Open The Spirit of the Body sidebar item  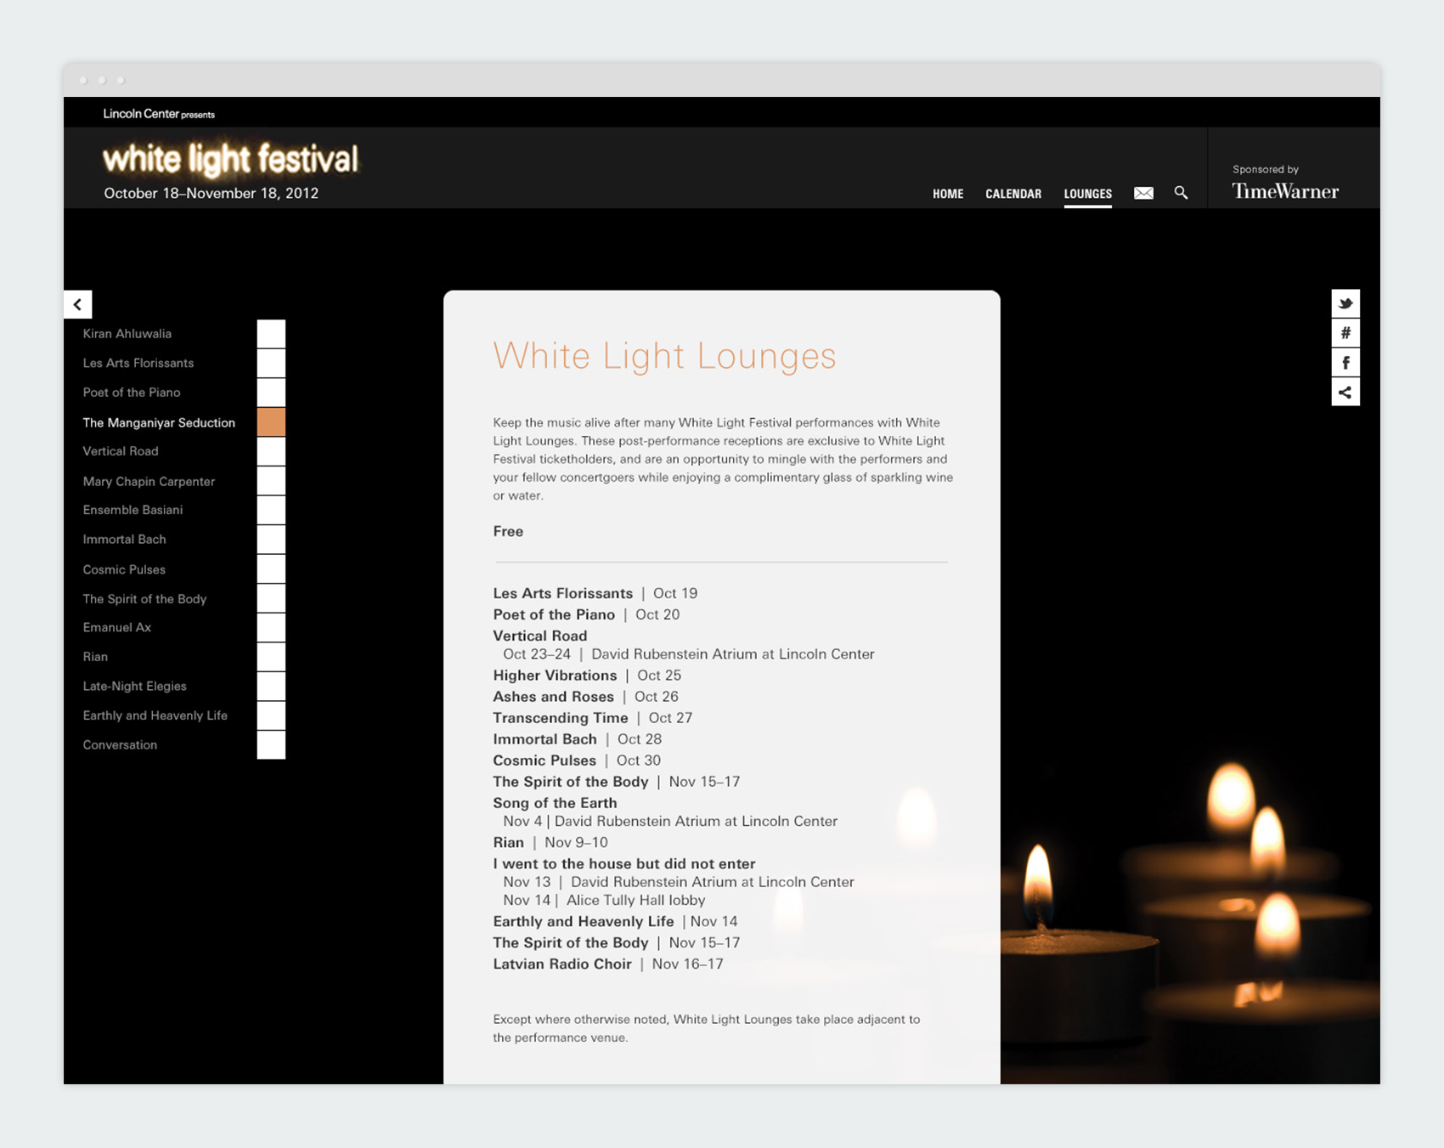pos(144,599)
